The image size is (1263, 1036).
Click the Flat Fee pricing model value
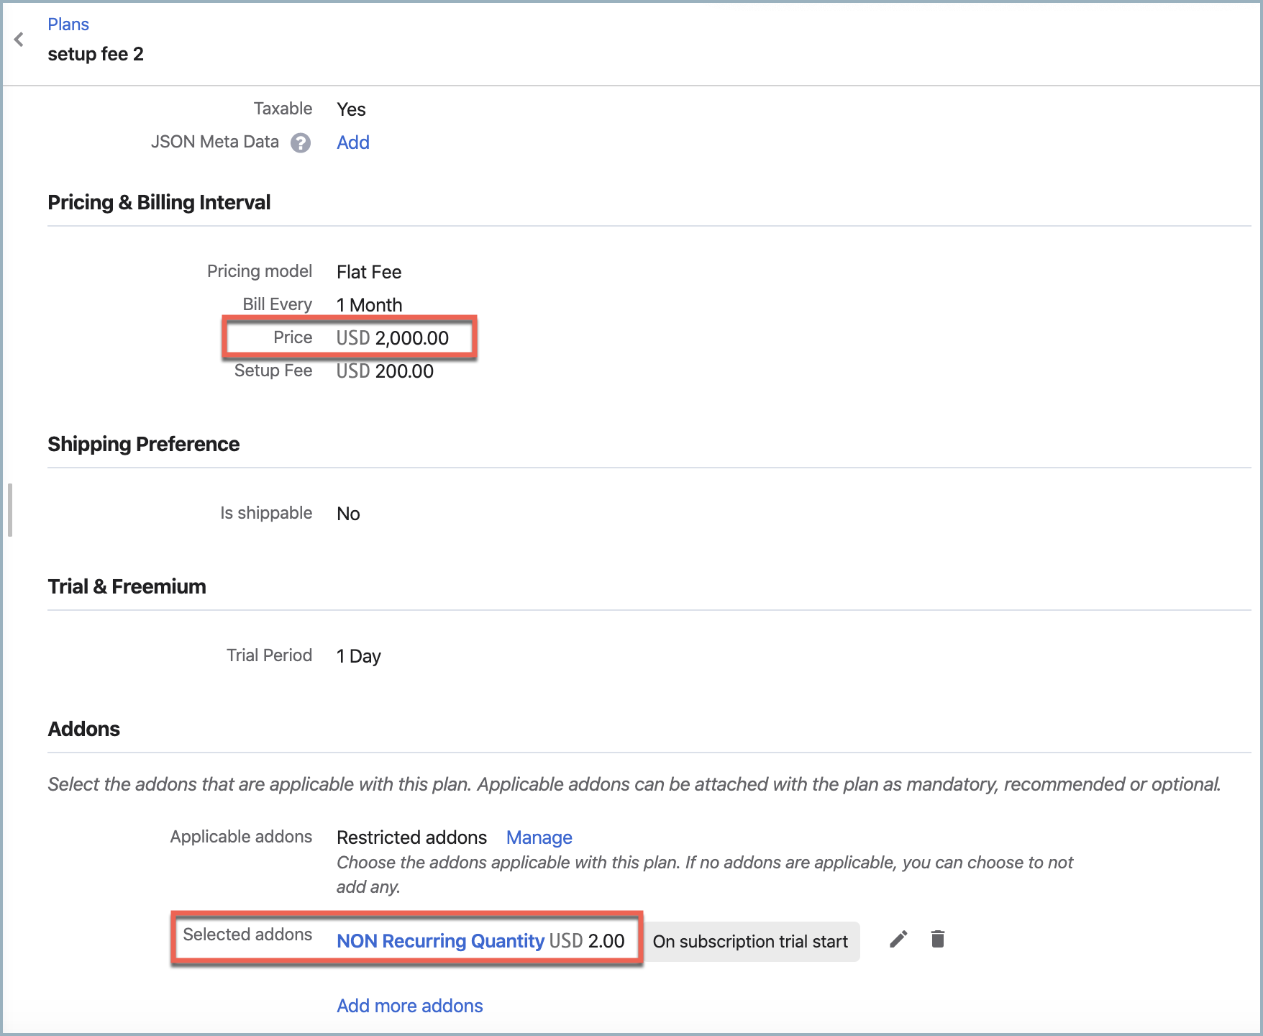pos(369,272)
